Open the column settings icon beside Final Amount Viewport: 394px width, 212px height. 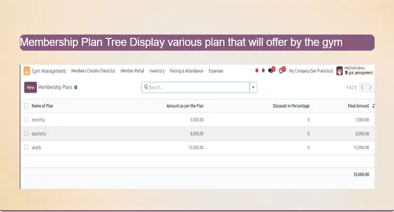(373, 106)
